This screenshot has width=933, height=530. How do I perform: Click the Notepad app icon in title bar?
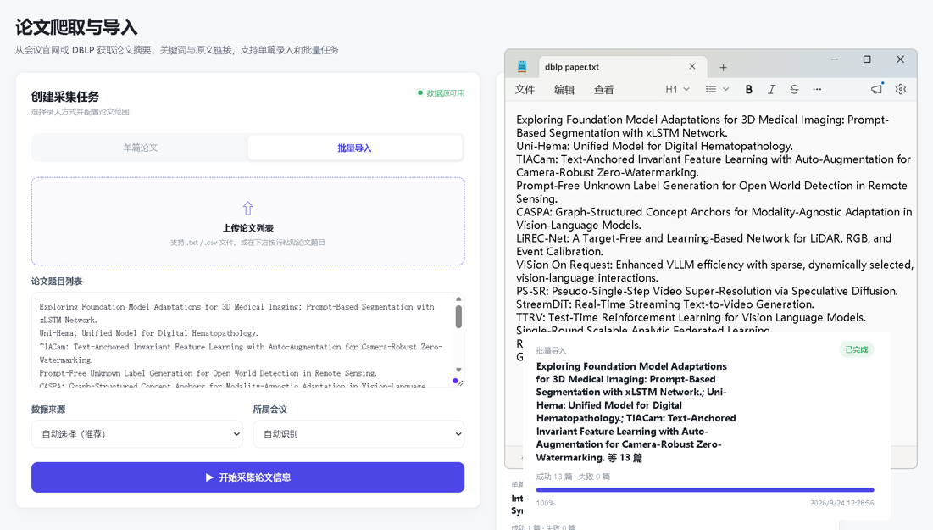(522, 67)
